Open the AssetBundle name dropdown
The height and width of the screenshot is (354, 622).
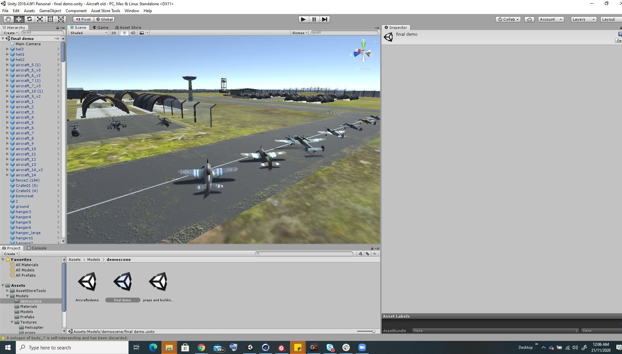[x=495, y=331]
